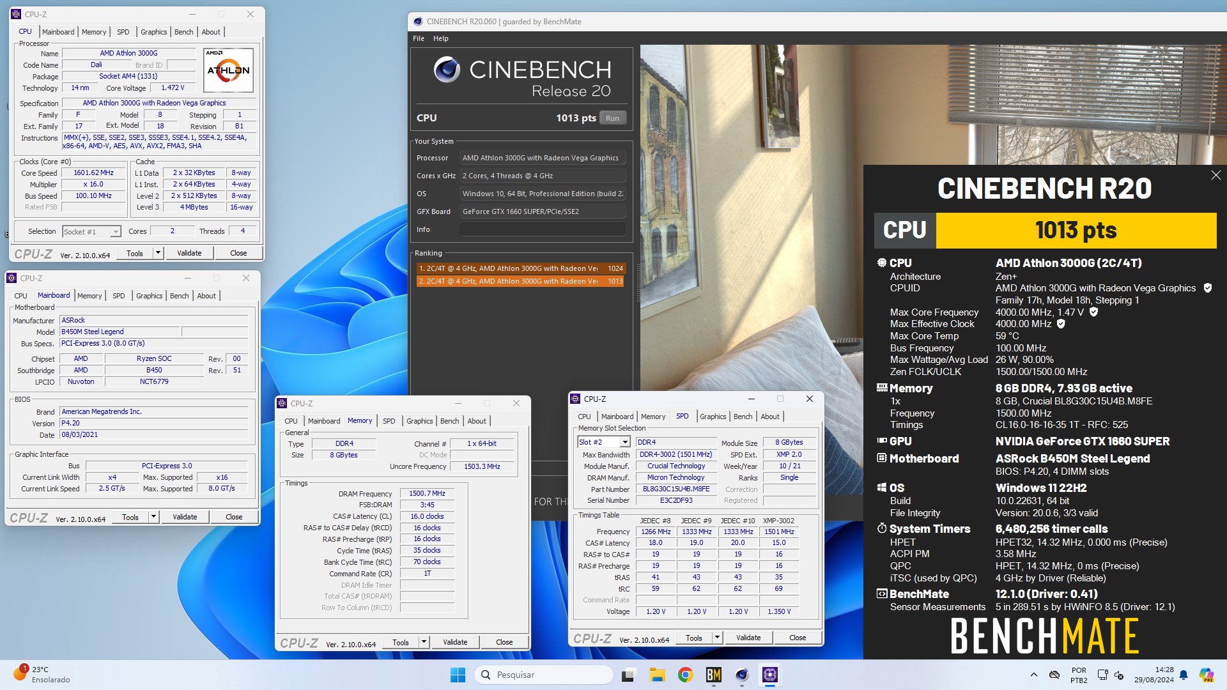Screen dimensions: 1227x690
Task: Open the Windows Start menu
Action: click(458, 675)
